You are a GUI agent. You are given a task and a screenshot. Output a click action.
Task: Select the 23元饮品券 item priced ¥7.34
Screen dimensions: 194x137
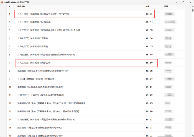coord(34,22)
